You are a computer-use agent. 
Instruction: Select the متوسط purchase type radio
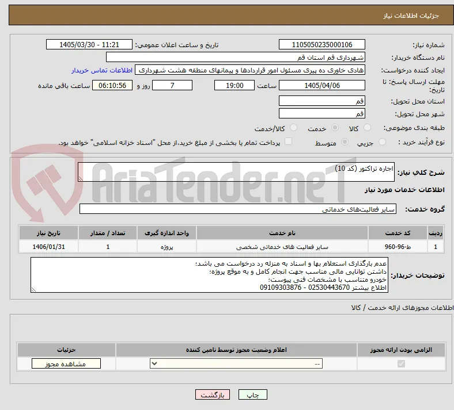pyautogui.click(x=345, y=142)
